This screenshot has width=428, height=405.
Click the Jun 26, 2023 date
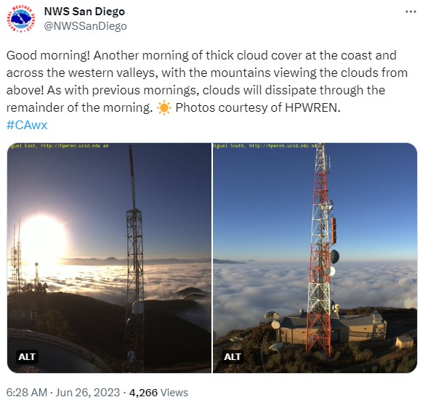pos(88,393)
